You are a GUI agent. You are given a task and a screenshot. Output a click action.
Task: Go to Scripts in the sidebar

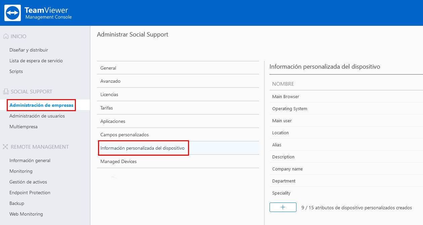pos(16,71)
